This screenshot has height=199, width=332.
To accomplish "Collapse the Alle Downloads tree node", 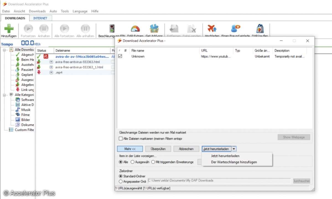I will point(5,50).
